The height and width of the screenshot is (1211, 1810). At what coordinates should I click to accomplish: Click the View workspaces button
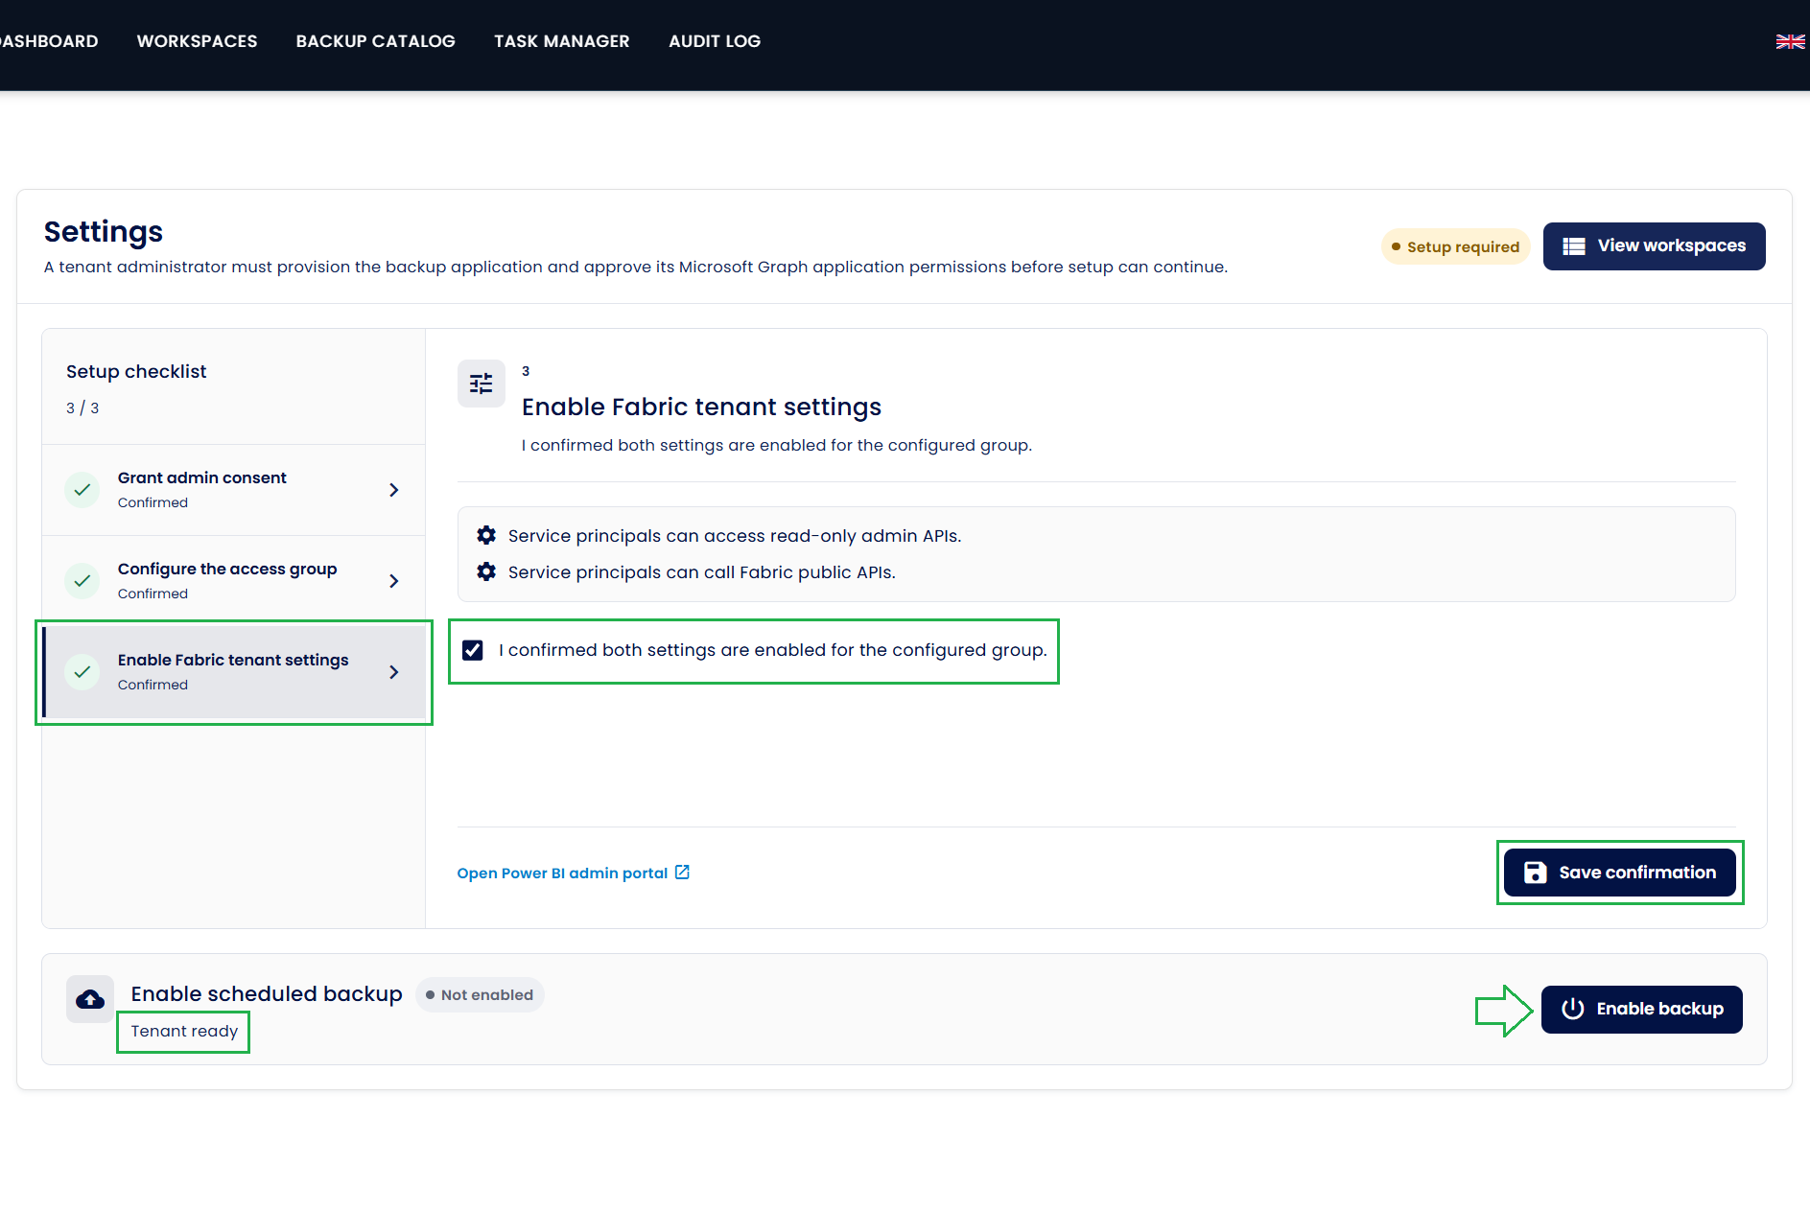coord(1654,246)
